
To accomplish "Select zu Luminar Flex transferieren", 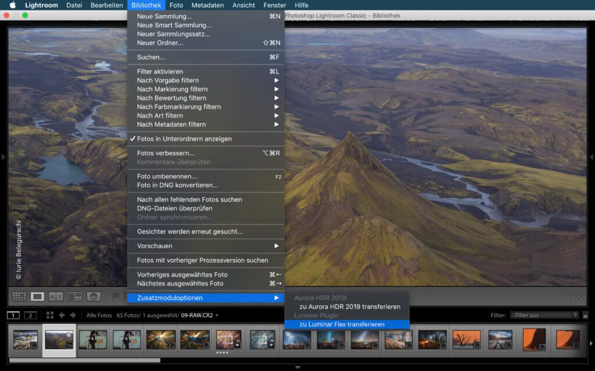I will click(x=347, y=325).
